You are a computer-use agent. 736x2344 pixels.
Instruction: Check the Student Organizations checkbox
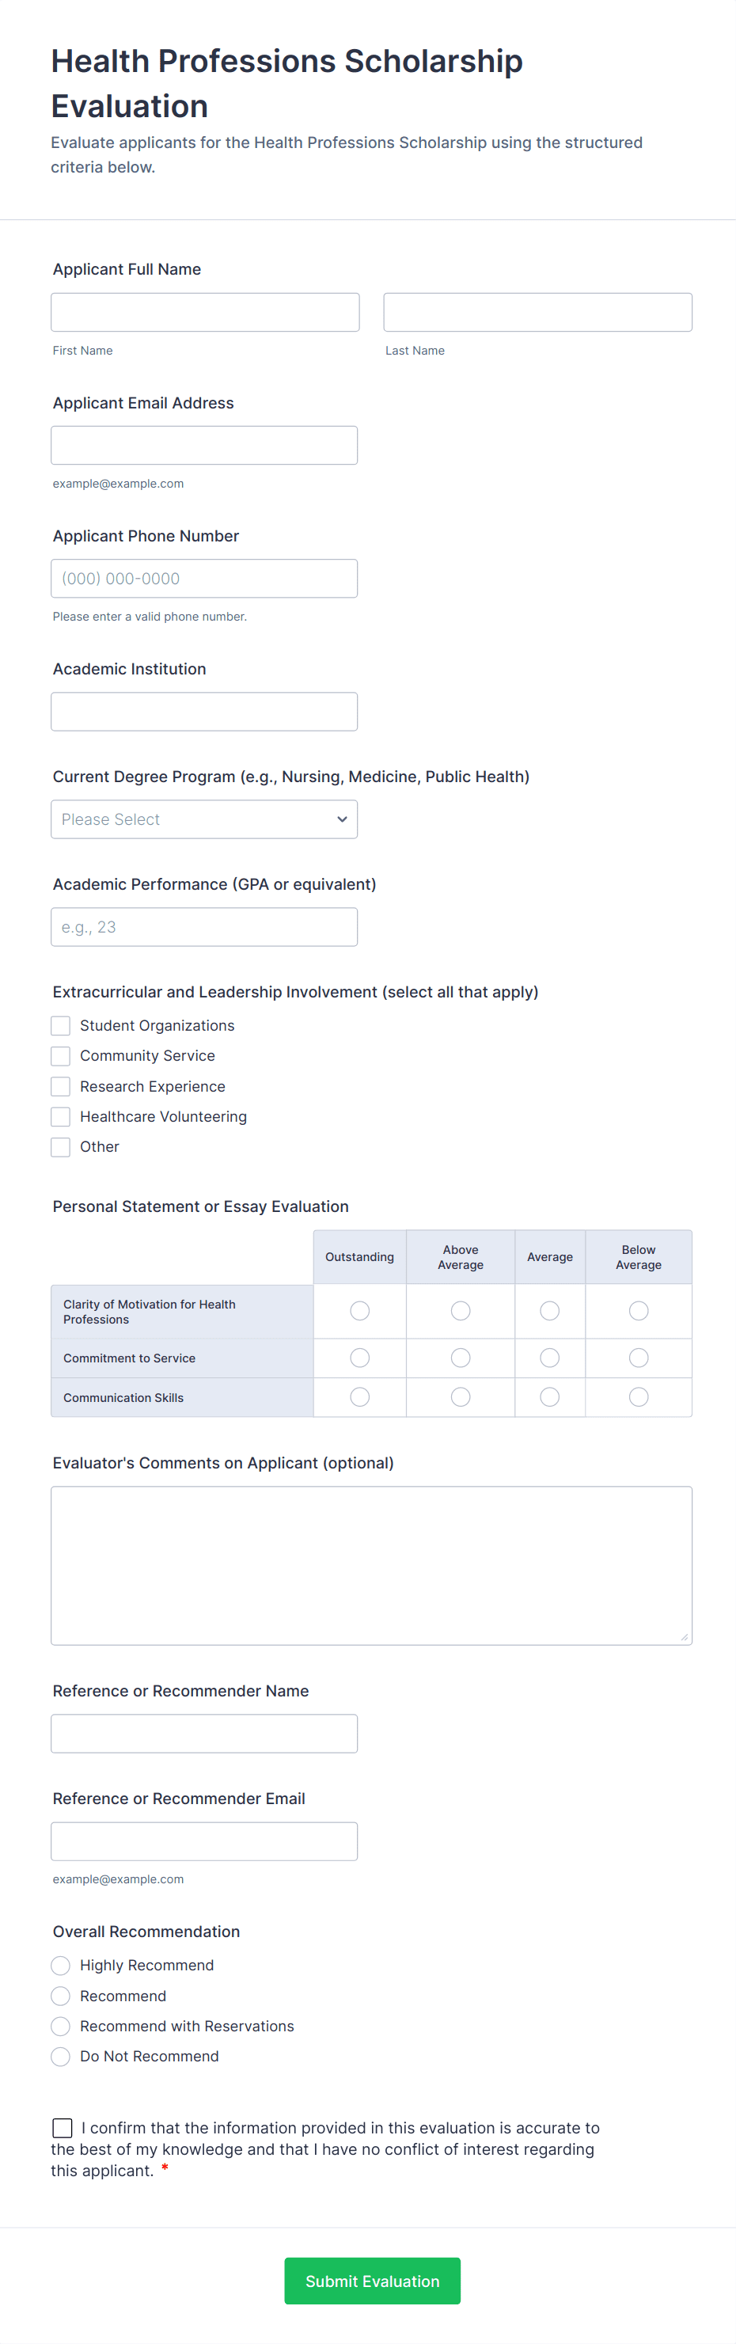coord(61,1025)
